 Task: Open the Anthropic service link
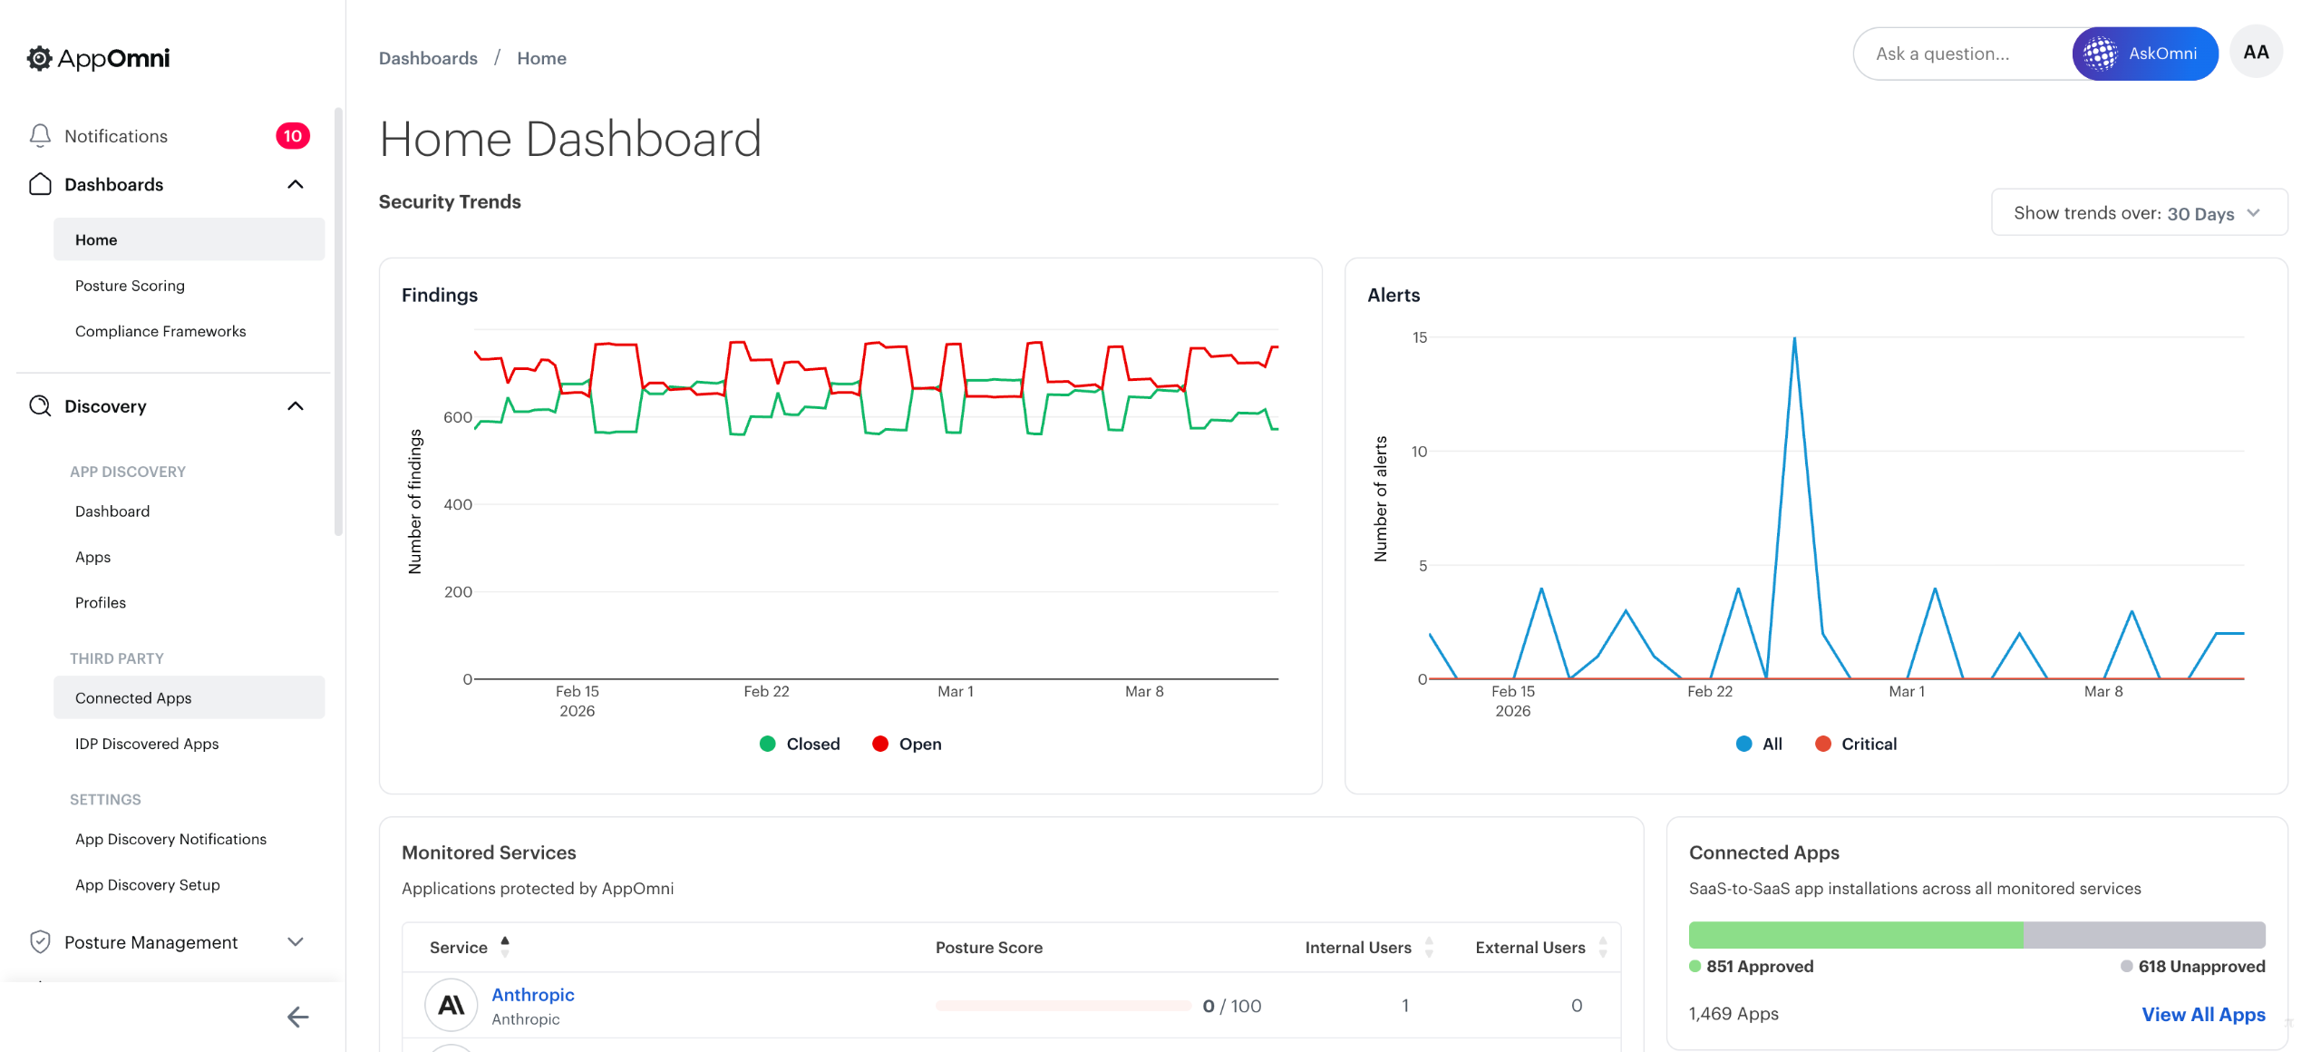pyautogui.click(x=532, y=994)
